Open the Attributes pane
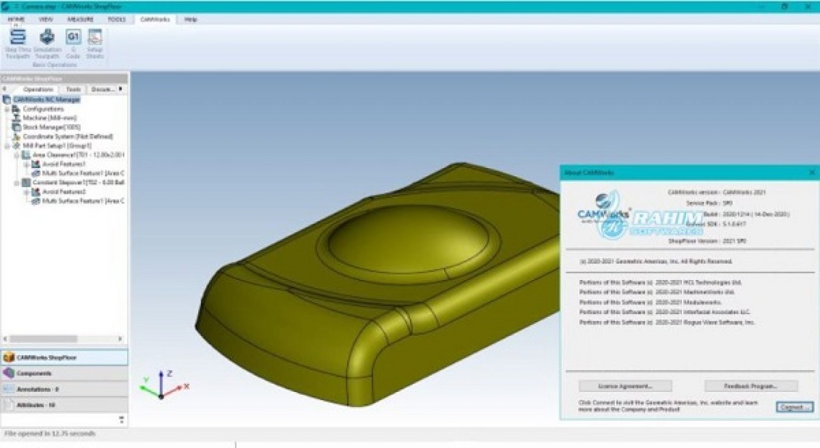This screenshot has height=448, width=820. coord(64,405)
